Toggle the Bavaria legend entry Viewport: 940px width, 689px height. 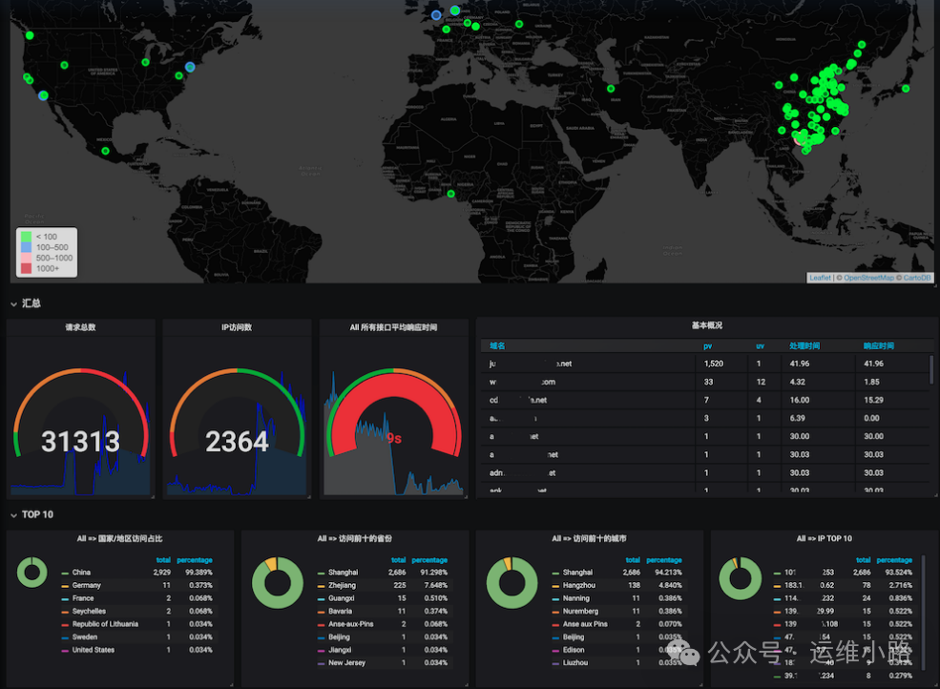340,611
